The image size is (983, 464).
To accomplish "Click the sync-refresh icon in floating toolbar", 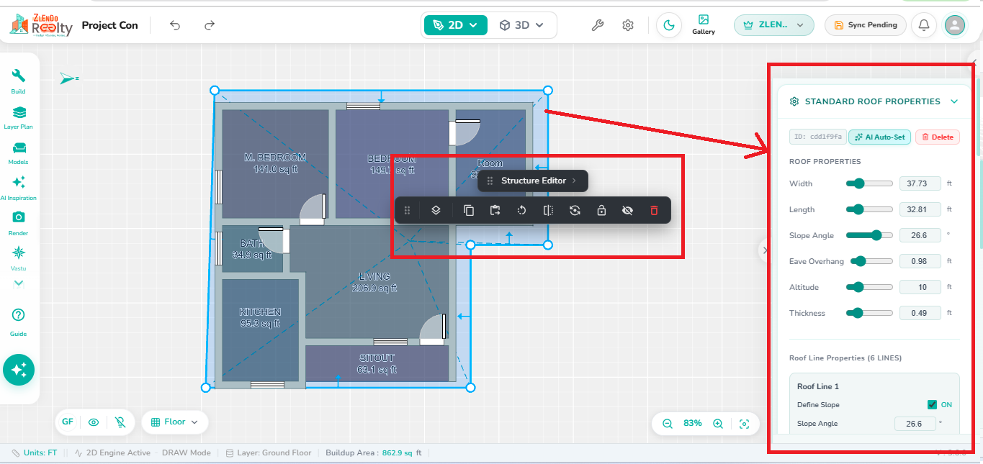I will point(575,210).
